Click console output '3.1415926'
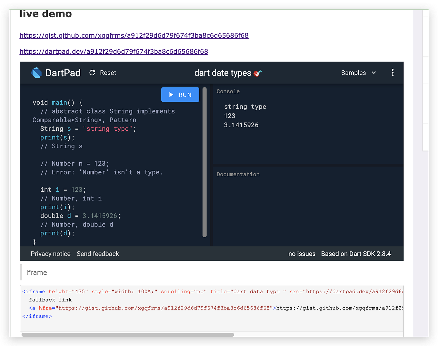Screen dimensions: 438x346 coord(241,125)
